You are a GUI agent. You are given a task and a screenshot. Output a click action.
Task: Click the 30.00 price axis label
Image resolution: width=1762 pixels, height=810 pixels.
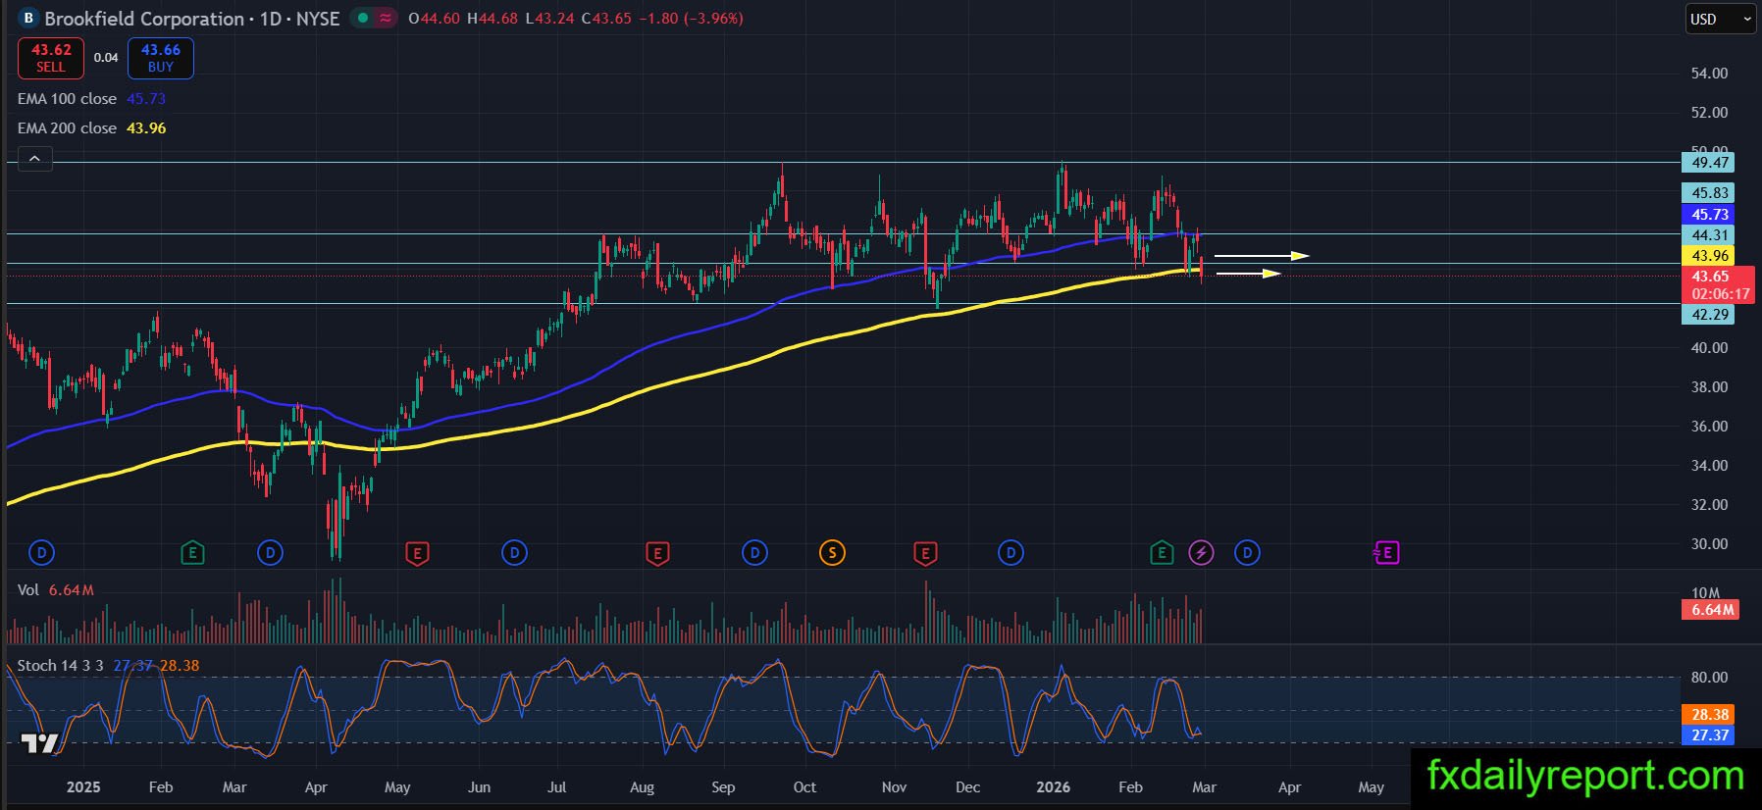(1709, 544)
